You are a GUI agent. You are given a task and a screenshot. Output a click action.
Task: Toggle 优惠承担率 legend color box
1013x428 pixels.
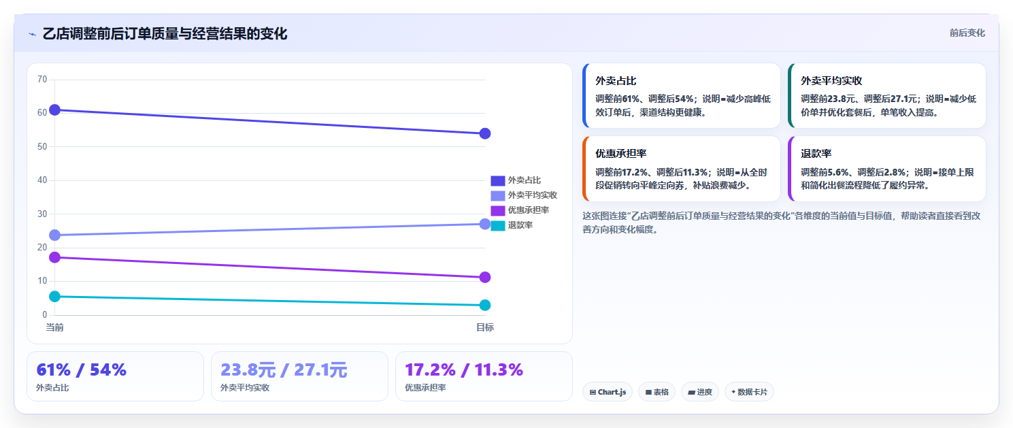[x=498, y=210]
